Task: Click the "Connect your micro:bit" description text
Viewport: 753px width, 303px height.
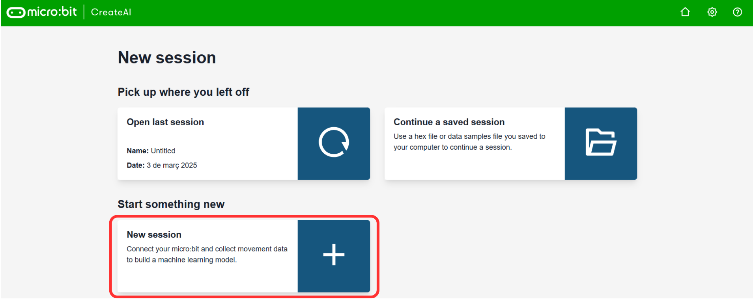Action: [x=207, y=255]
